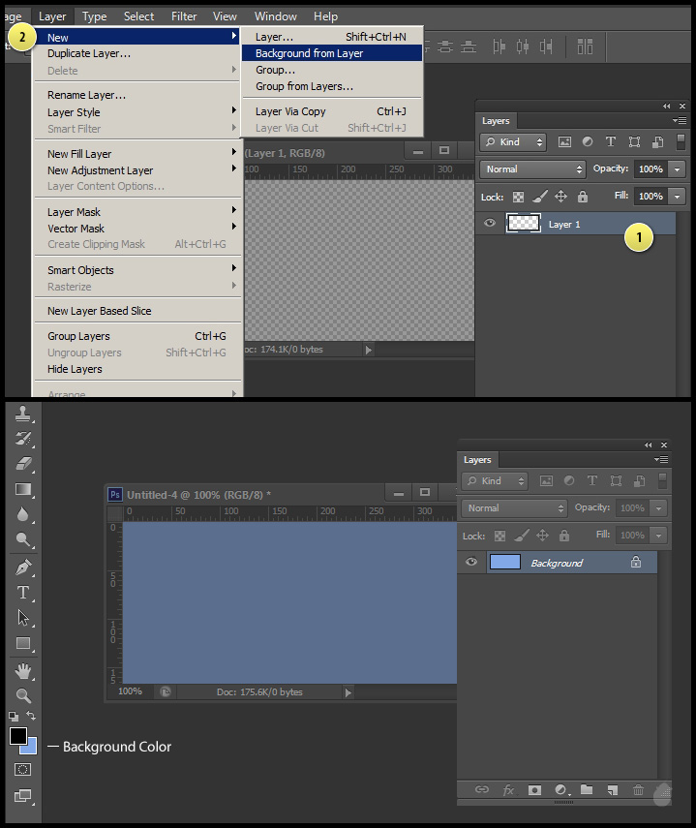The height and width of the screenshot is (828, 696).
Task: Select the Gradient tool
Action: [23, 489]
